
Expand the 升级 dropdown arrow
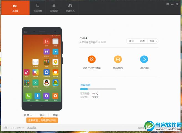[156, 41]
